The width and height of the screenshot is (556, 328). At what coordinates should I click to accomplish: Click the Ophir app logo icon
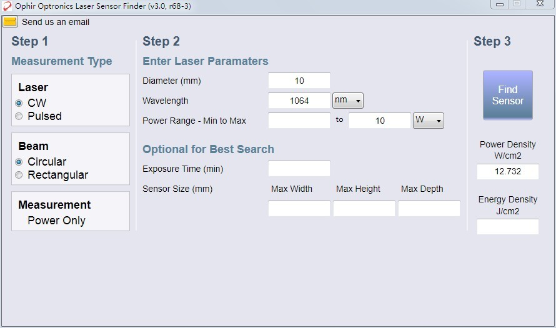pyautogui.click(x=7, y=6)
